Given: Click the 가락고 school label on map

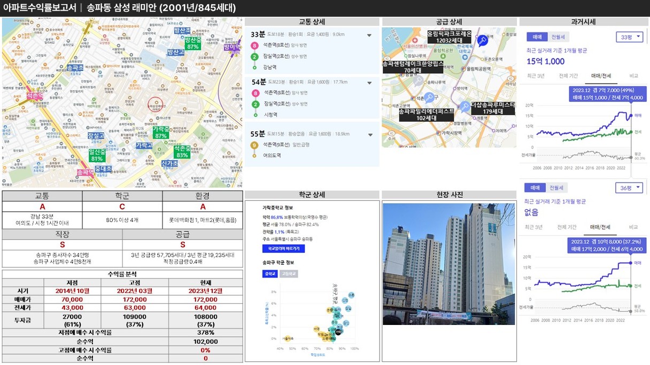Looking at the screenshot, I should tap(144, 145).
